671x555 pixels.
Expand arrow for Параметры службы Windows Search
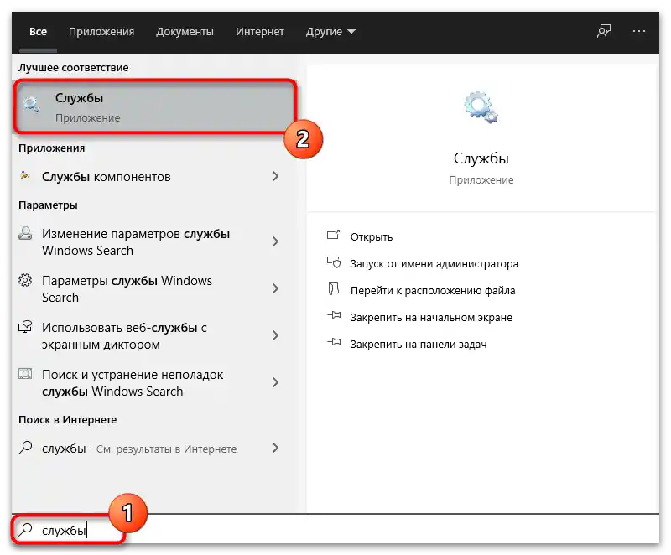276,288
